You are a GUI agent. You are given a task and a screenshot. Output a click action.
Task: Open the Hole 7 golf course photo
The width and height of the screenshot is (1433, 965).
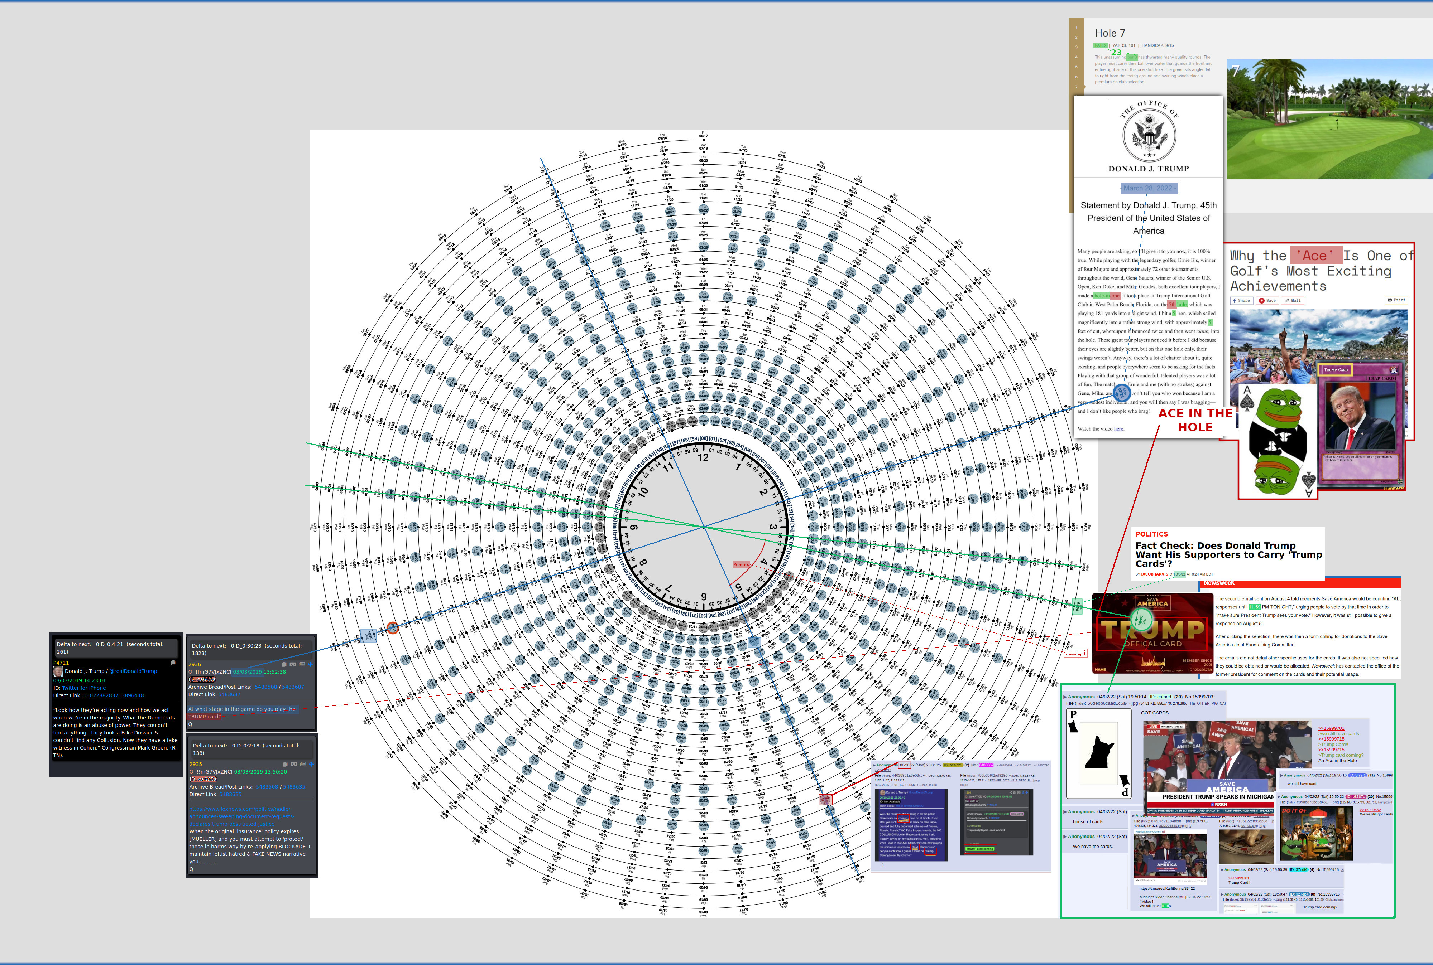click(x=1329, y=120)
